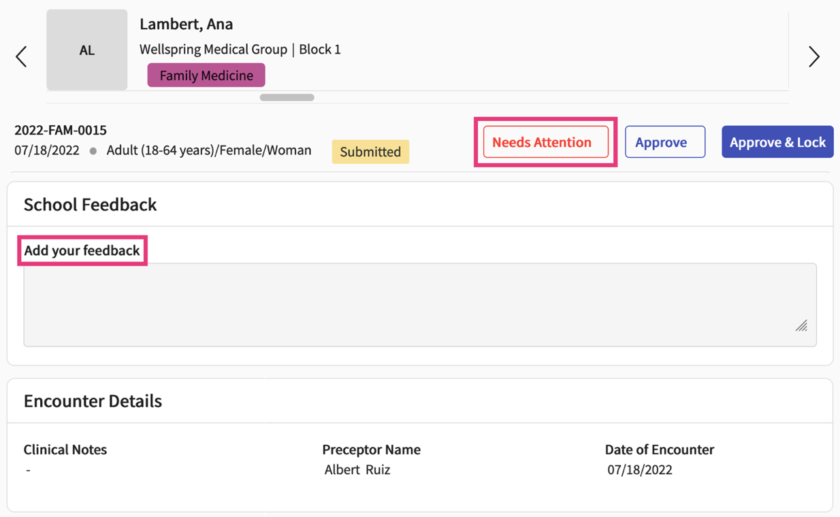Click the Approve & Lock button
This screenshot has height=517, width=840.
777,141
